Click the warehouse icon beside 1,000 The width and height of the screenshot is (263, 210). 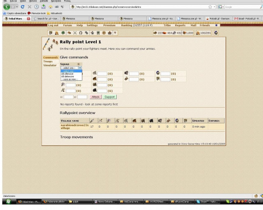[184, 33]
